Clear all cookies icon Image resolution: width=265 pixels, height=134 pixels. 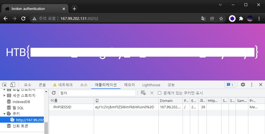(143, 93)
